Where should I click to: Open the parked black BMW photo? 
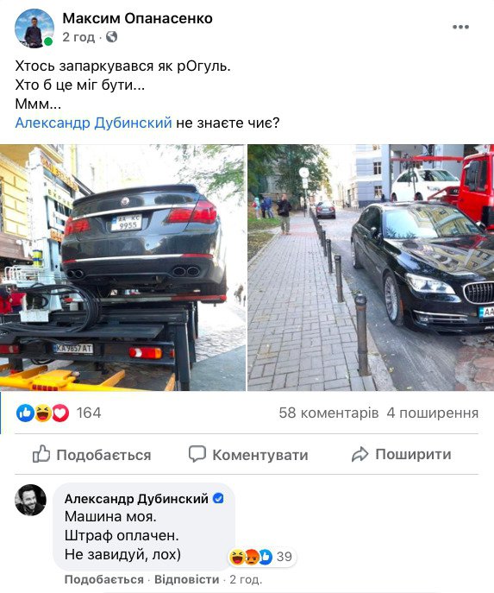point(371,268)
